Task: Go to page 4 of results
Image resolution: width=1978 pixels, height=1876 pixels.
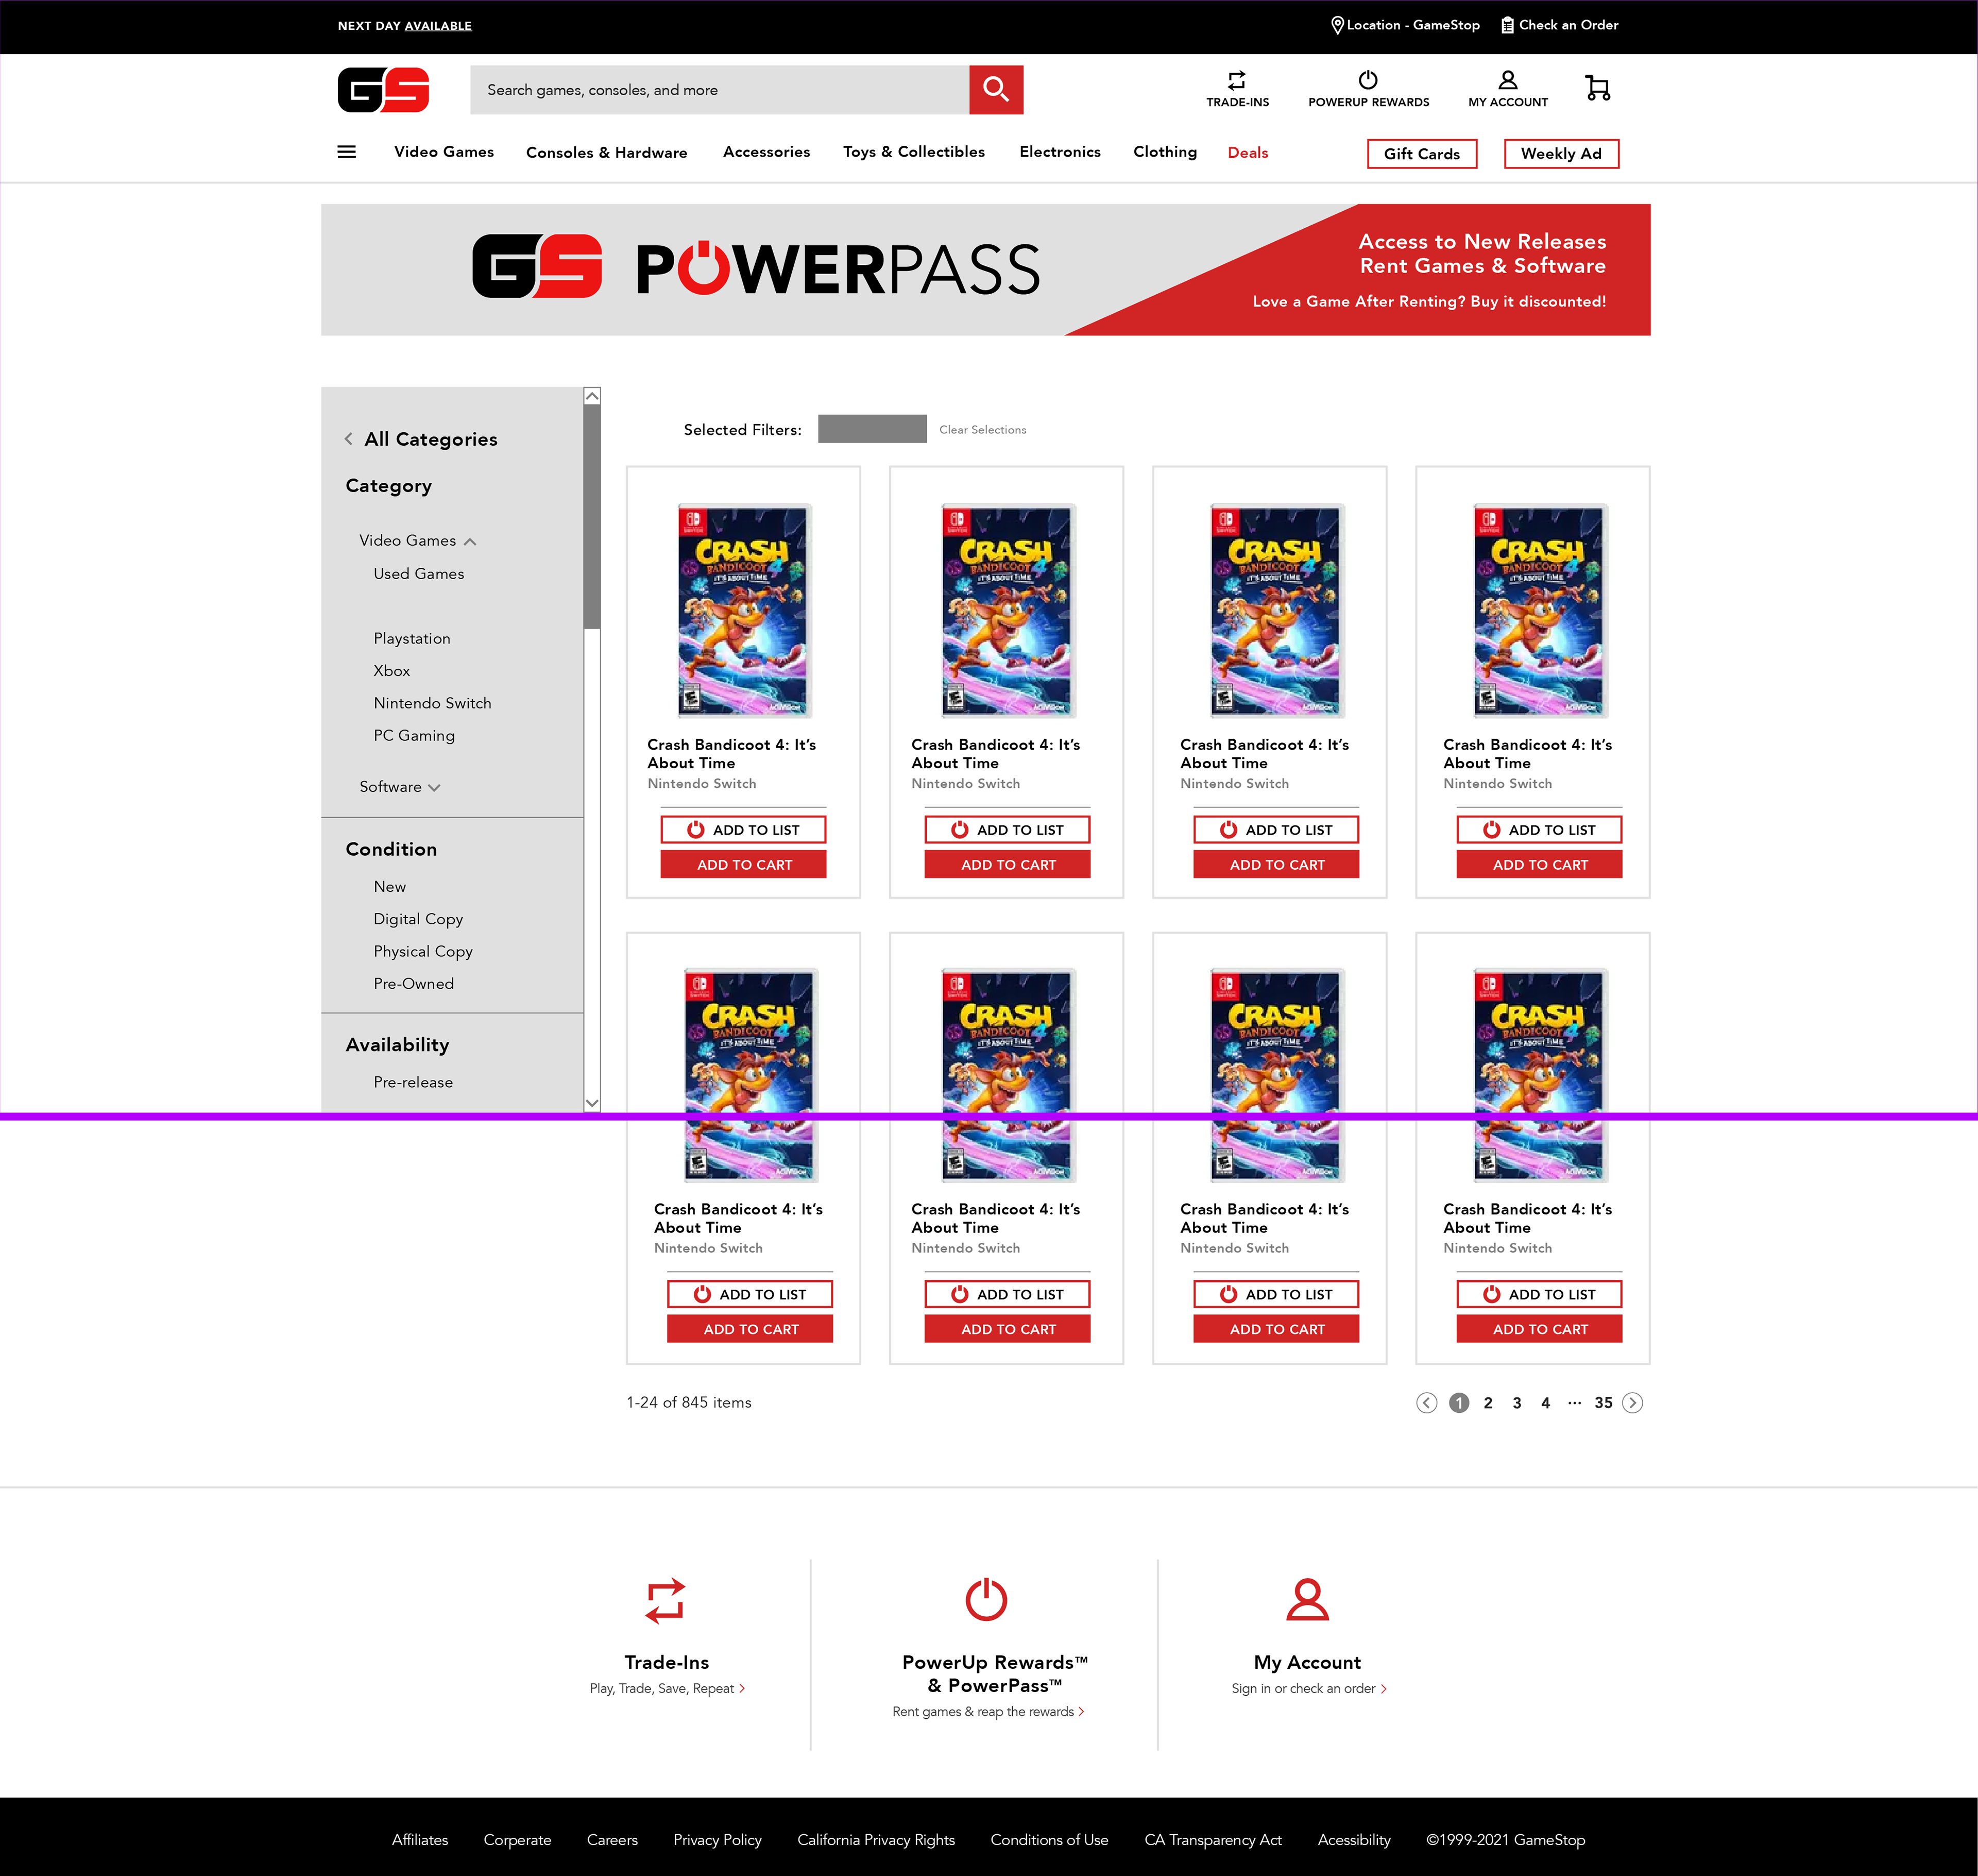Action: 1545,1403
